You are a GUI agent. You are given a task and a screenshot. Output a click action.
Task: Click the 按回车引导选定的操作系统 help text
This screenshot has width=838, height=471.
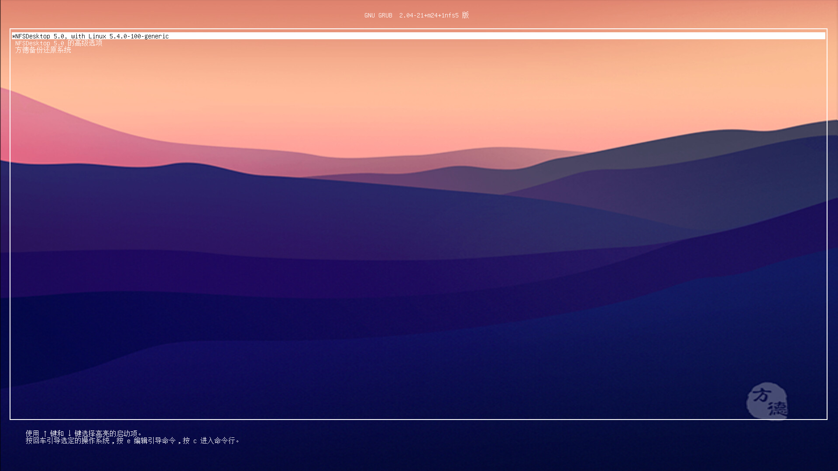pyautogui.click(x=68, y=441)
